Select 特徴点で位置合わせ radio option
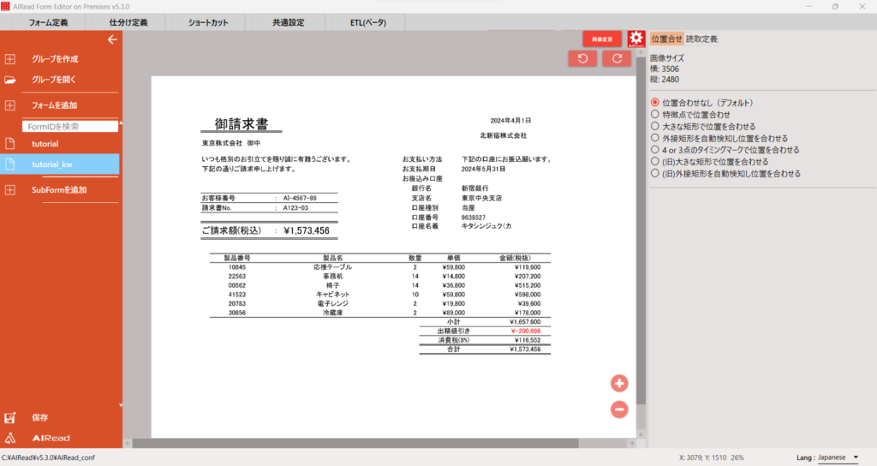This screenshot has width=877, height=466. tap(655, 114)
